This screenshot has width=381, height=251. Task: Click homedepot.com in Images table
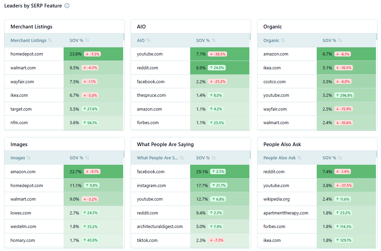point(27,185)
